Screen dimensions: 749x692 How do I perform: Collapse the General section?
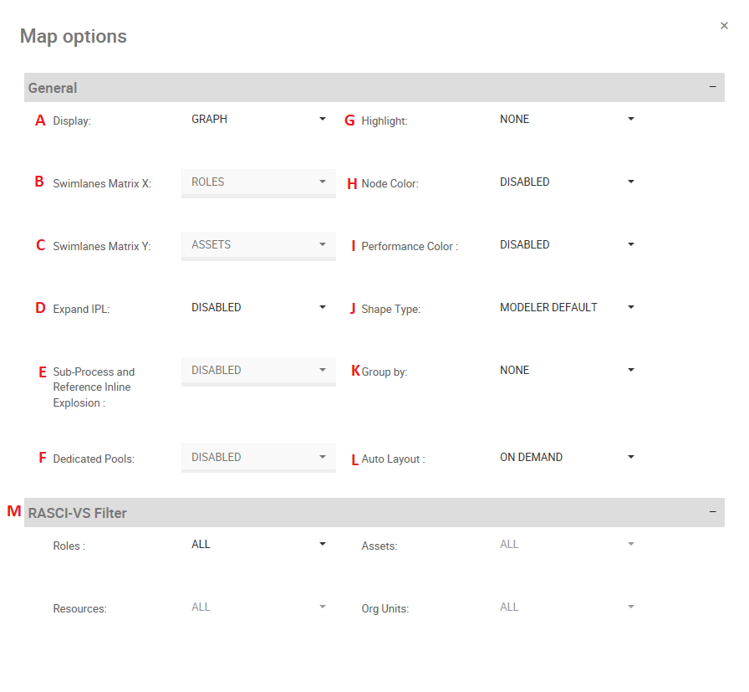712,87
